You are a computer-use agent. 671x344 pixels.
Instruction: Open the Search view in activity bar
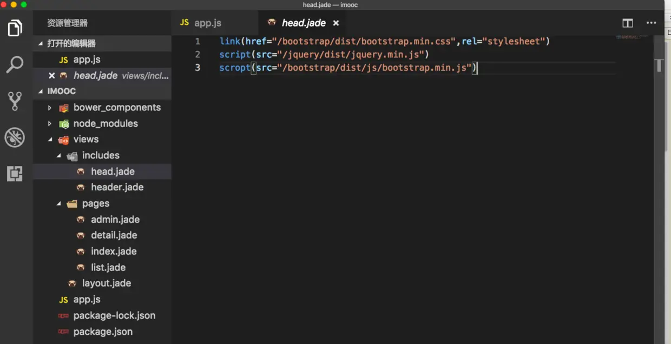15,64
